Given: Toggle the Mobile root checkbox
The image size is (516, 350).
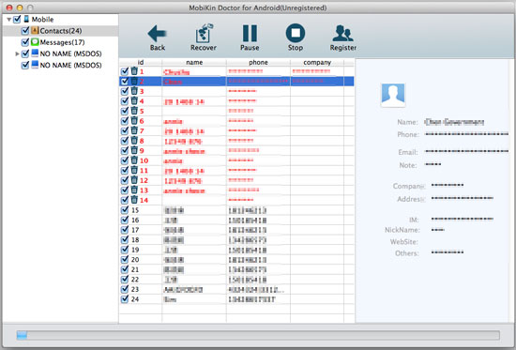Looking at the screenshot, I should 17,19.
